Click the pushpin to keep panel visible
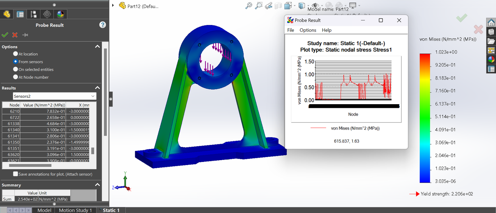496x213 pixels. [25, 35]
